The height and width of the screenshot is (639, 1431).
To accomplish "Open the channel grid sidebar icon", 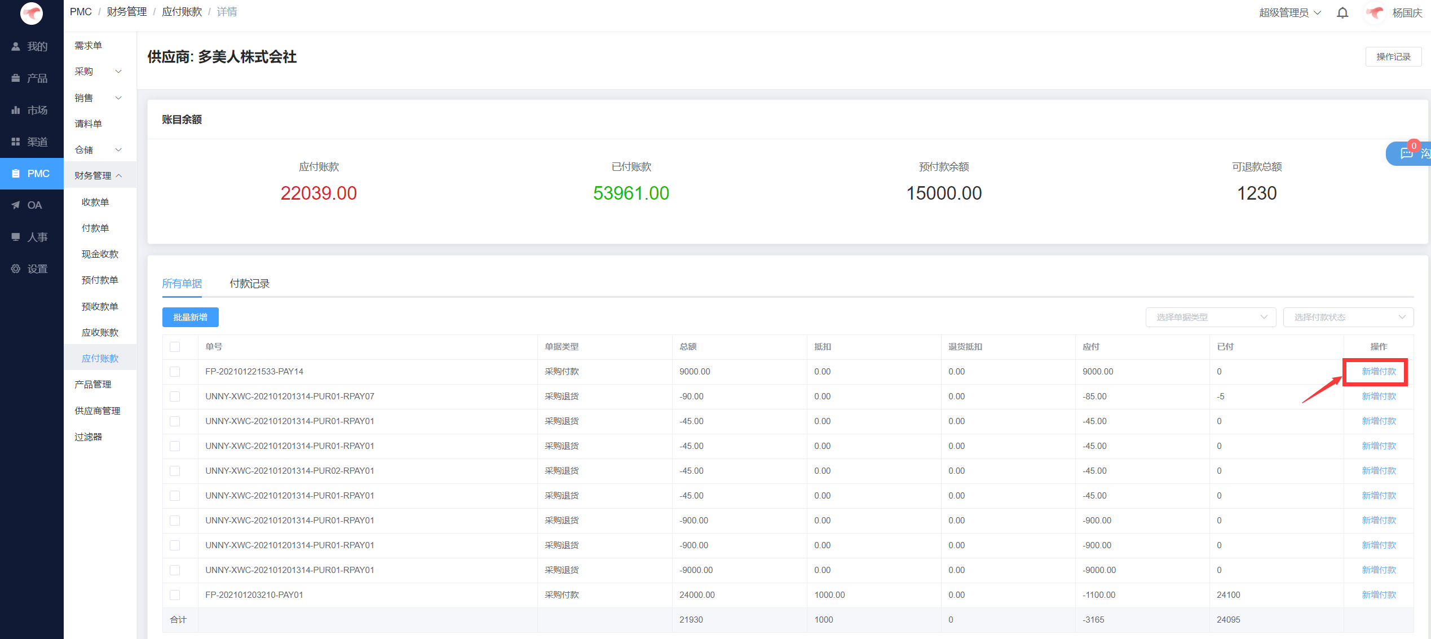I will [16, 142].
